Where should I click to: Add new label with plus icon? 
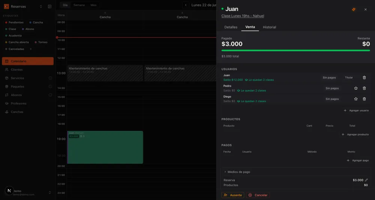(x=31, y=49)
